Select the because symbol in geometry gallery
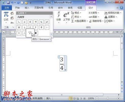125x102 pixels. pos(30,33)
